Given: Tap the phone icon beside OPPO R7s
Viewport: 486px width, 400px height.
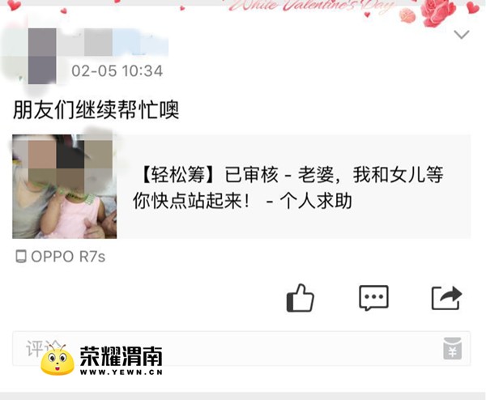Looking at the screenshot, I should (x=21, y=257).
